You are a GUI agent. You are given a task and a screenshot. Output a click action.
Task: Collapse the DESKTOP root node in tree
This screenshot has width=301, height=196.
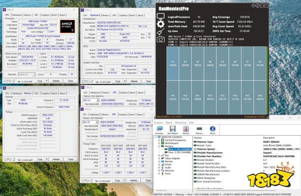click(156, 137)
